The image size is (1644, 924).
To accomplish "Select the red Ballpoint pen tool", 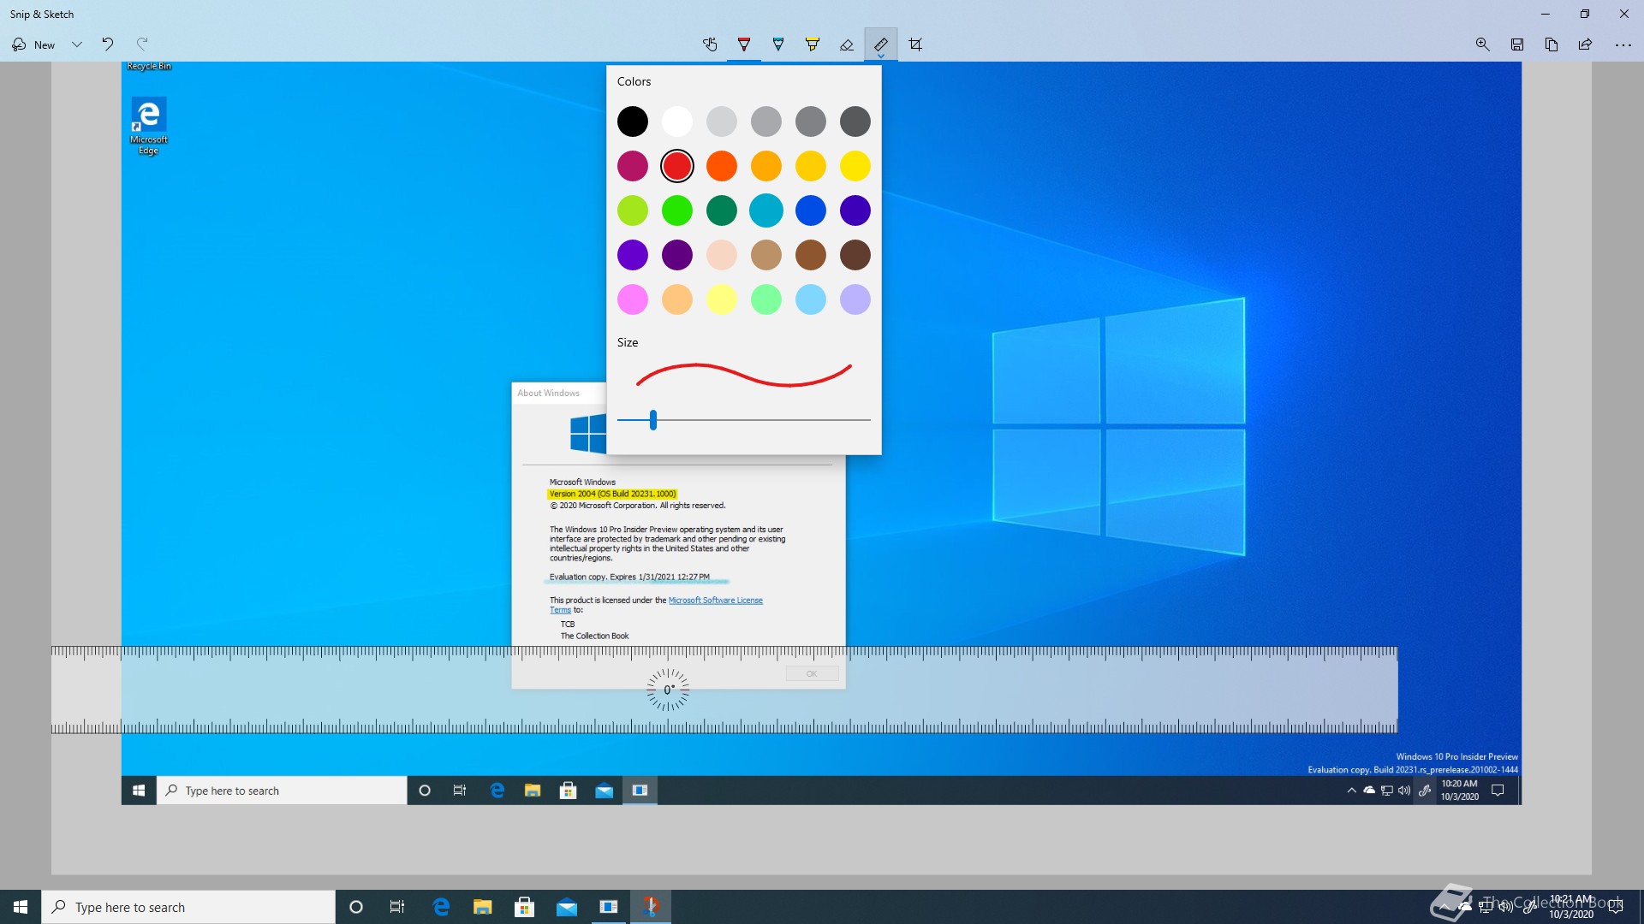I will point(744,44).
